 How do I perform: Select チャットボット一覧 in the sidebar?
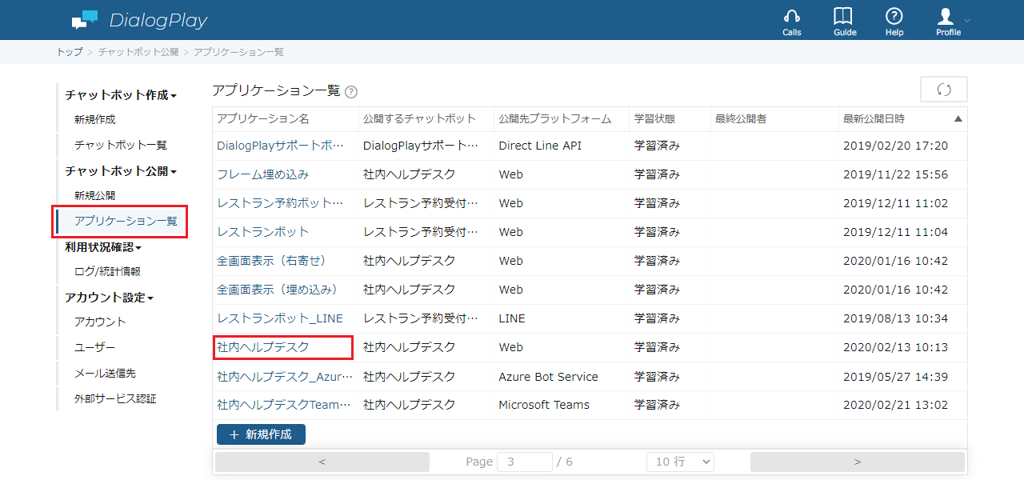coord(121,146)
